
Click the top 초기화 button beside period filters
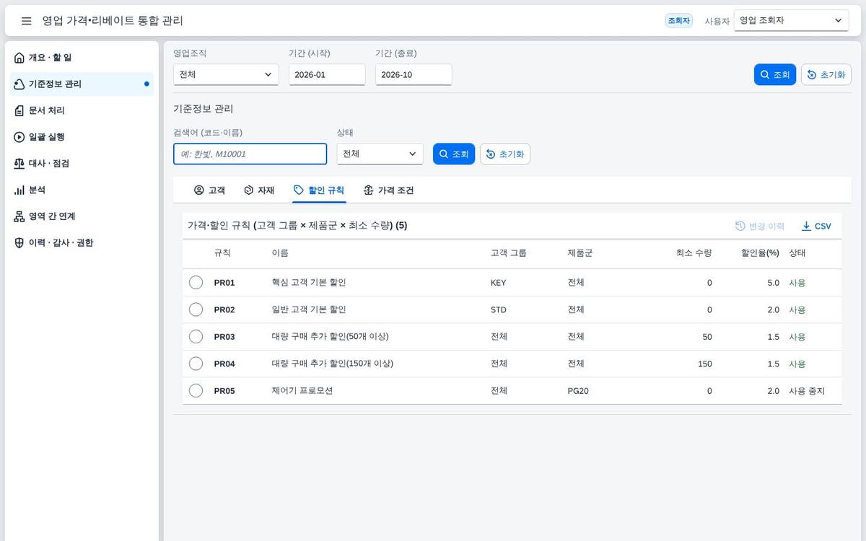[x=826, y=75]
